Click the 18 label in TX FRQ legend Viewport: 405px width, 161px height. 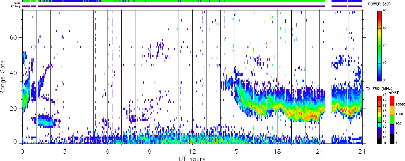point(385,95)
